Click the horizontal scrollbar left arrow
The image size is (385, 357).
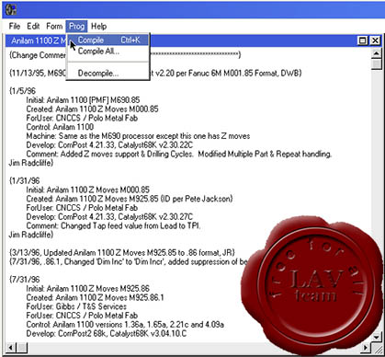[11, 348]
